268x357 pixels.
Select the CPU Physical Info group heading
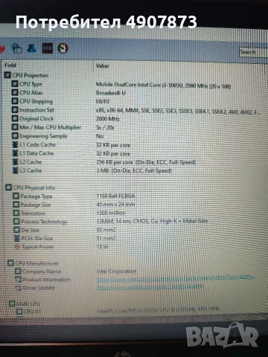[34, 187]
